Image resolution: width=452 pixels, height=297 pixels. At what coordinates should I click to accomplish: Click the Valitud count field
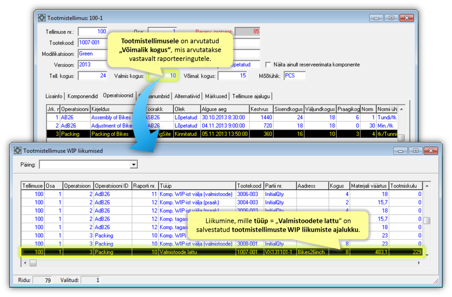91,280
